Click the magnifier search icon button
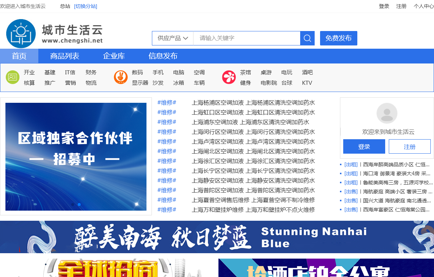The image size is (434, 277). [307, 38]
